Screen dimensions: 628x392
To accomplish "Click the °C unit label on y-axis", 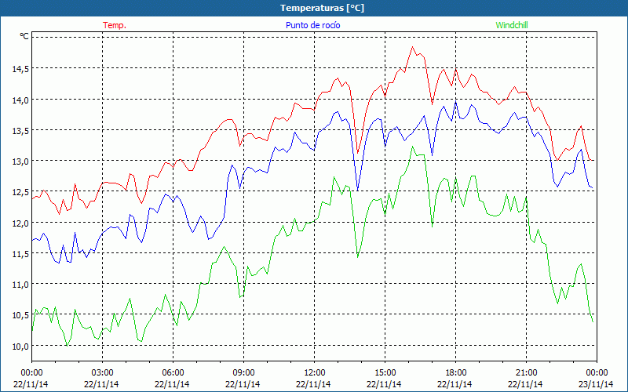I will (24, 36).
